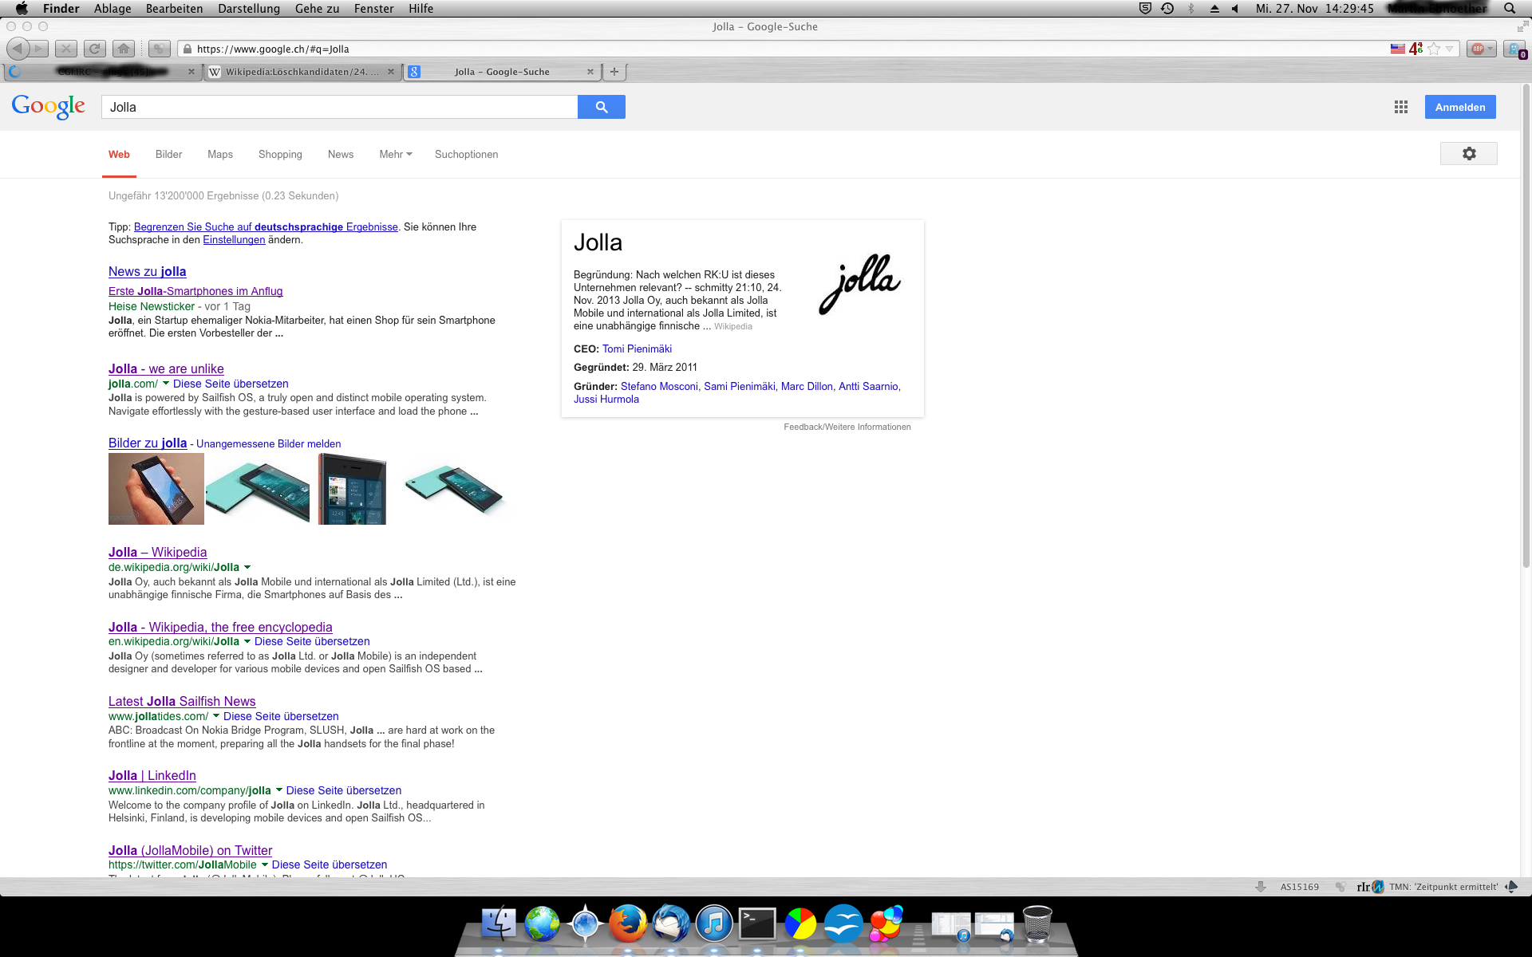Open the Suchoptionen menu item

(467, 154)
